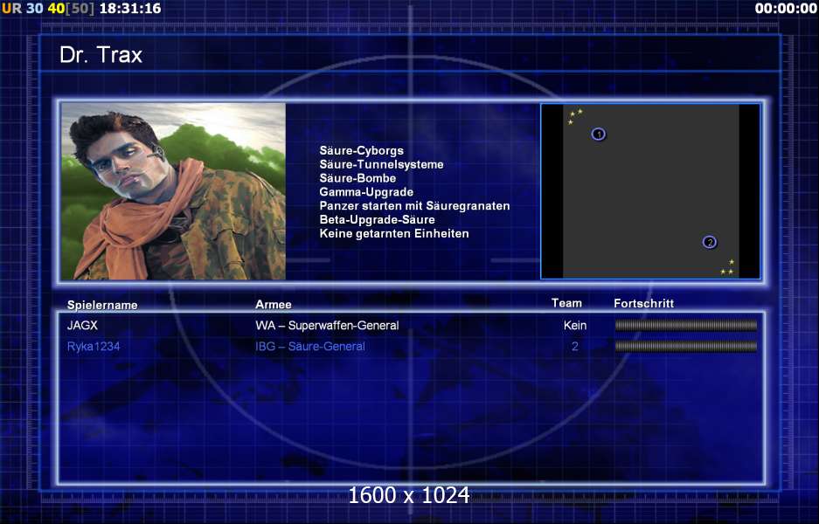The width and height of the screenshot is (819, 524).
Task: Click the 1600 x 1024 resolution label
Action: tap(409, 495)
